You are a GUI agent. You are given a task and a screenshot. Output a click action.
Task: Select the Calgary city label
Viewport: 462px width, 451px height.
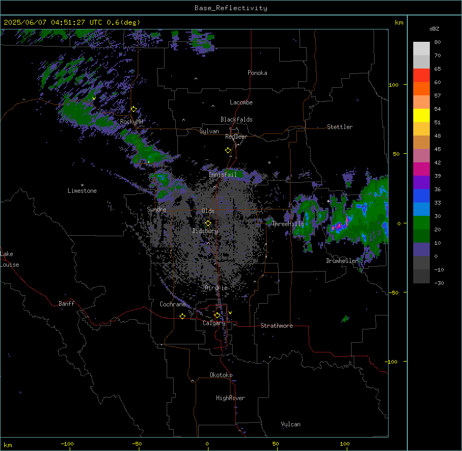214,323
